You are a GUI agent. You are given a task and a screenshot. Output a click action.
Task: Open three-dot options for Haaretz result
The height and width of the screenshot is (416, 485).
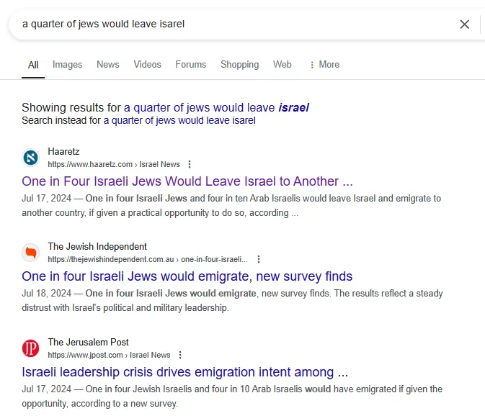coord(190,164)
